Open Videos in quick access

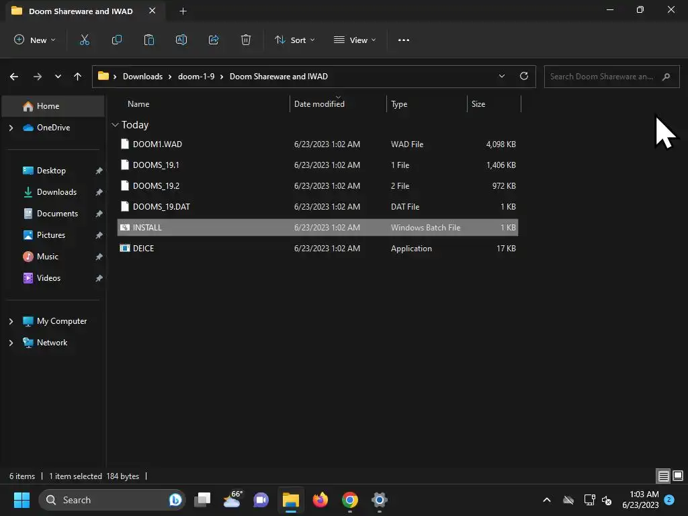point(48,278)
